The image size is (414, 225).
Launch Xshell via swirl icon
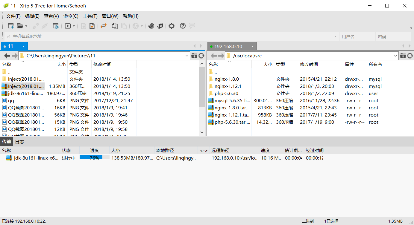pos(151,26)
